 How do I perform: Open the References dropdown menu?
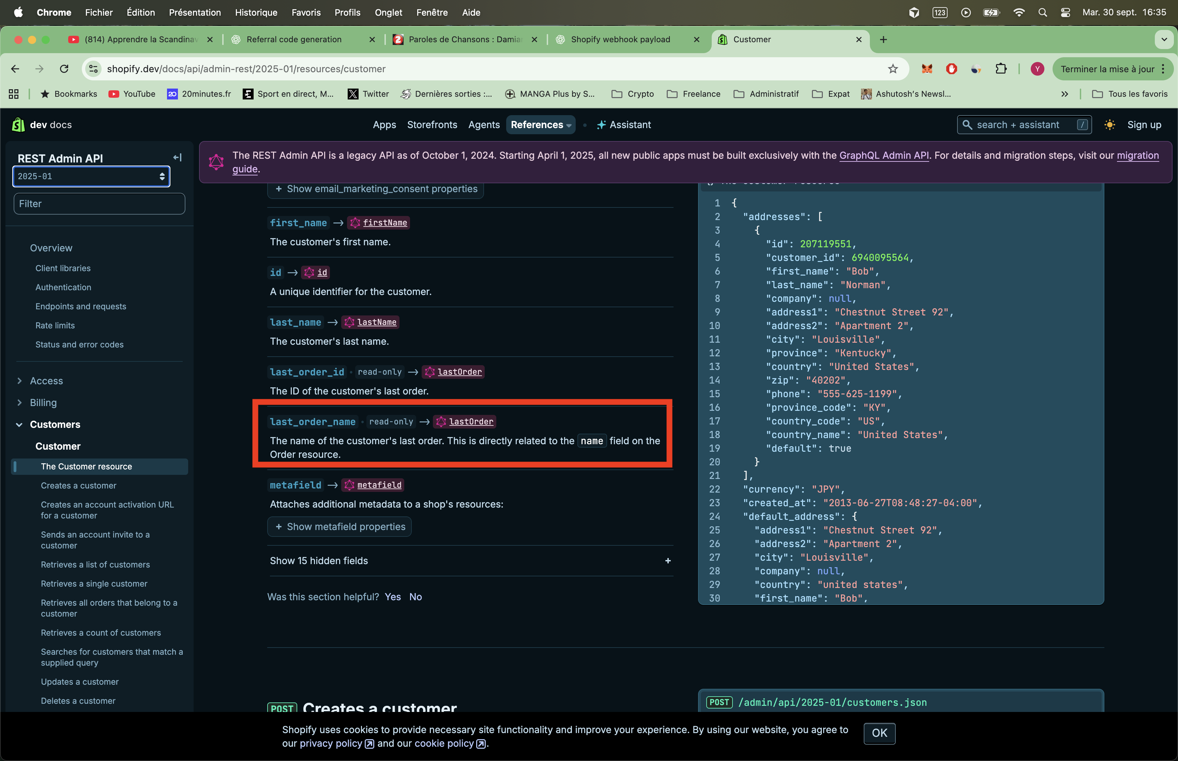click(x=540, y=125)
